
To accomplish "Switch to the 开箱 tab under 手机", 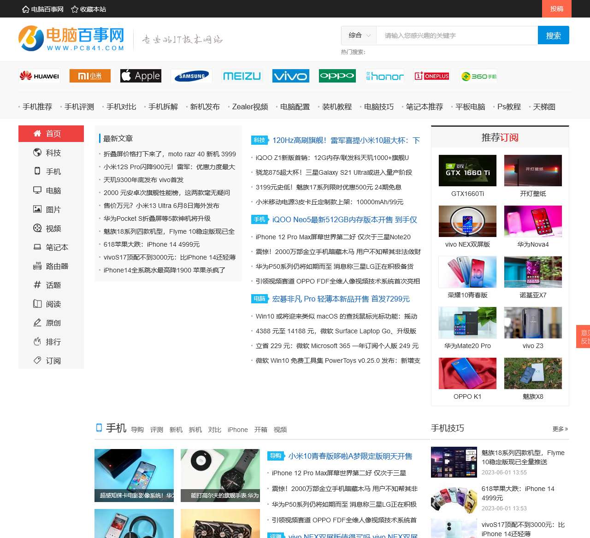I will click(x=261, y=430).
